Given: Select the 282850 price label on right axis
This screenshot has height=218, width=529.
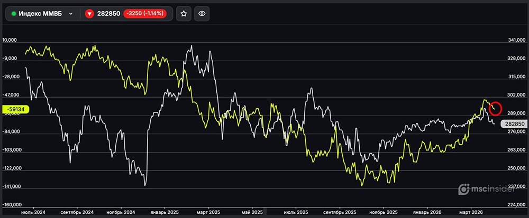Looking at the screenshot, I should click(x=514, y=124).
